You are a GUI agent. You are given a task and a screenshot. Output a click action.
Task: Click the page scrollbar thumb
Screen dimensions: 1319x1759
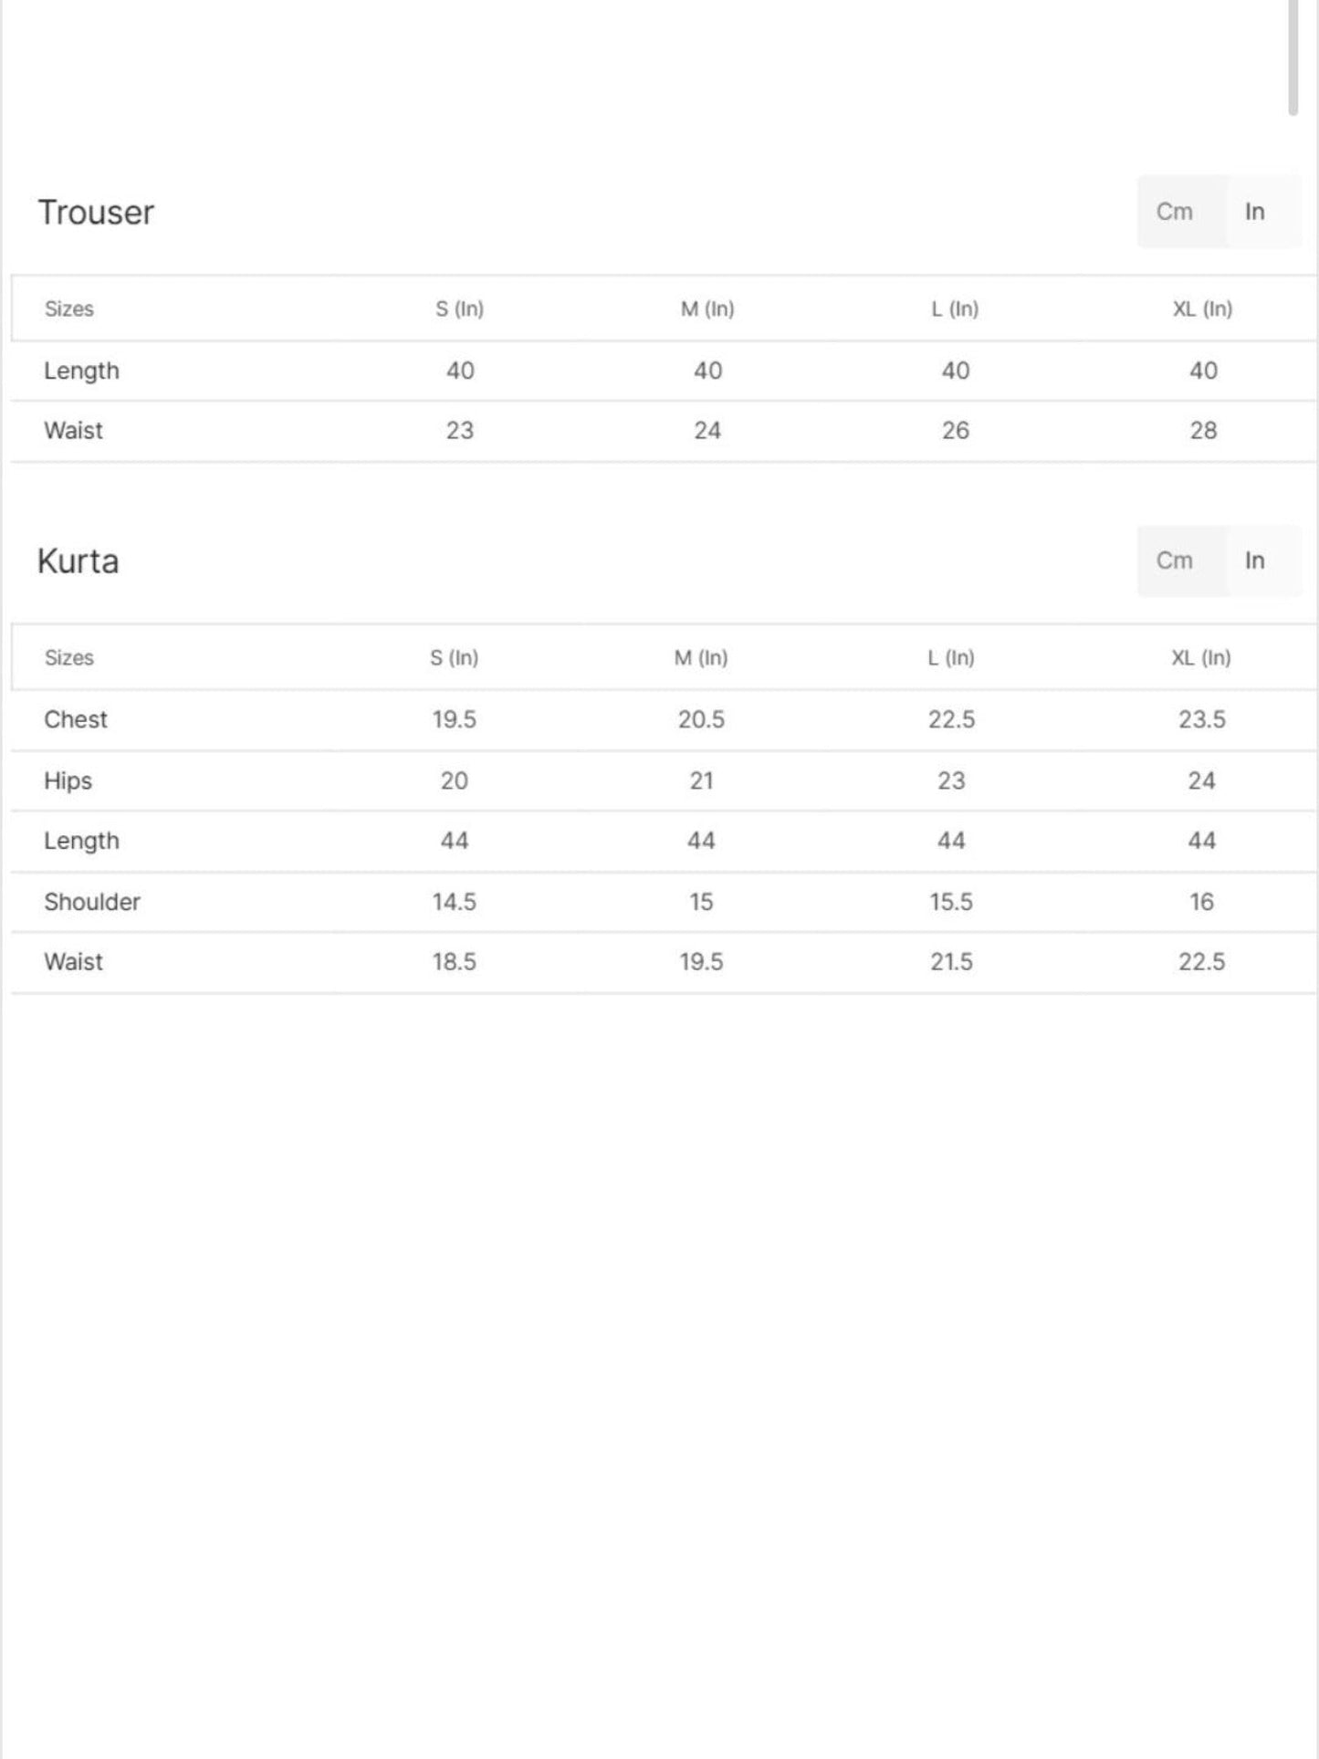click(x=1293, y=58)
